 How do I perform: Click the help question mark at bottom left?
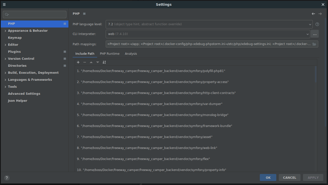[7, 178]
